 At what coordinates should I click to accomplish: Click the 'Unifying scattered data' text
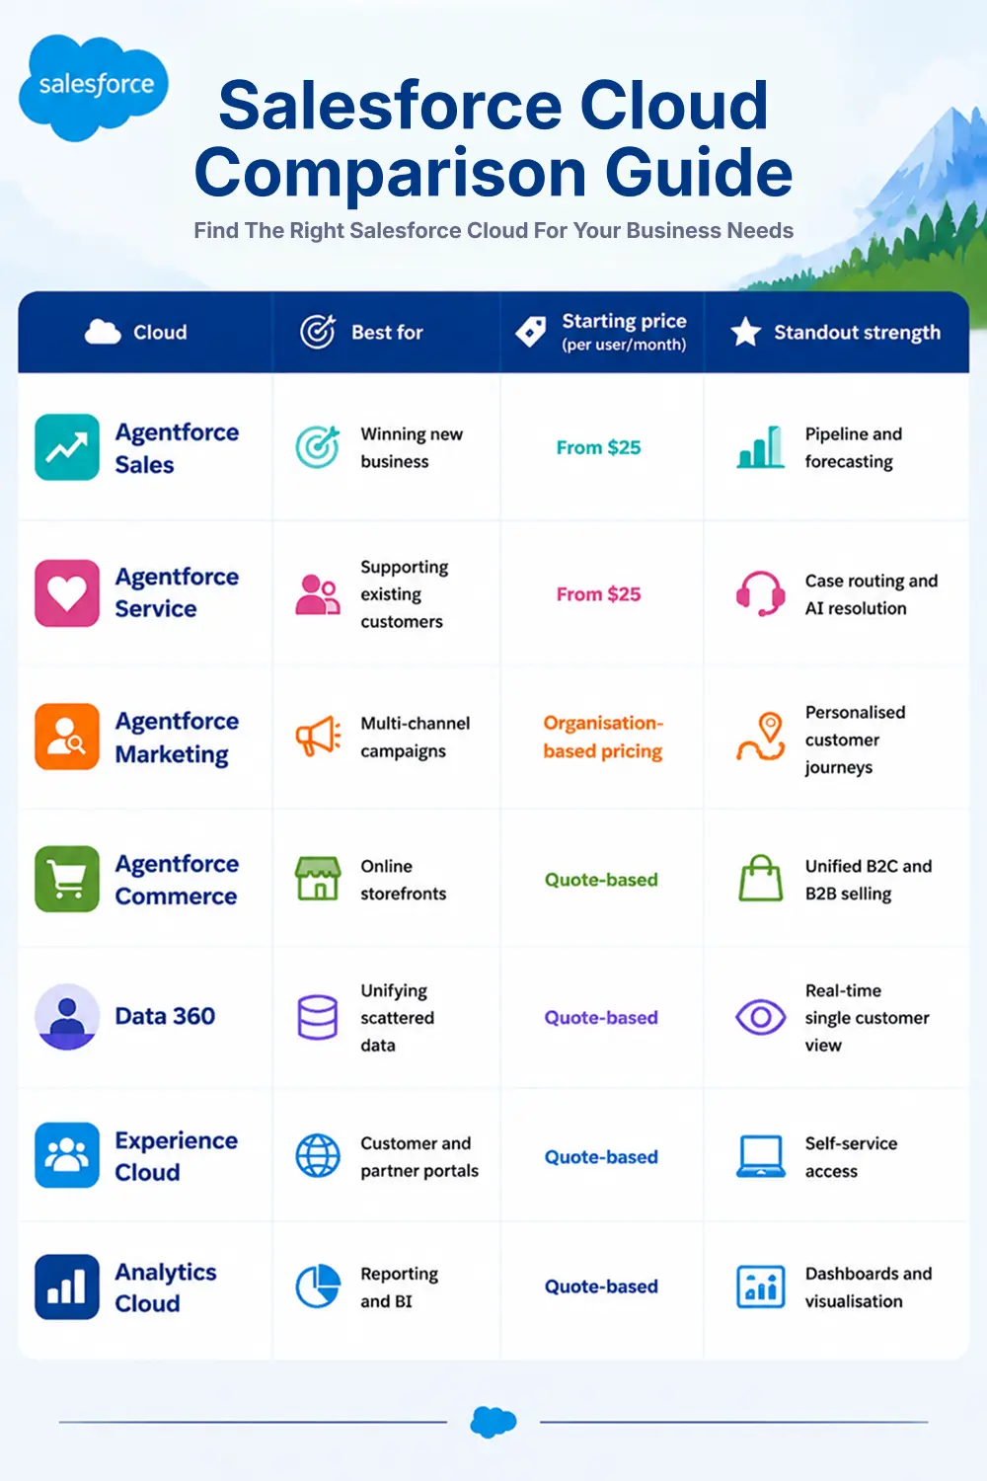tap(398, 1018)
